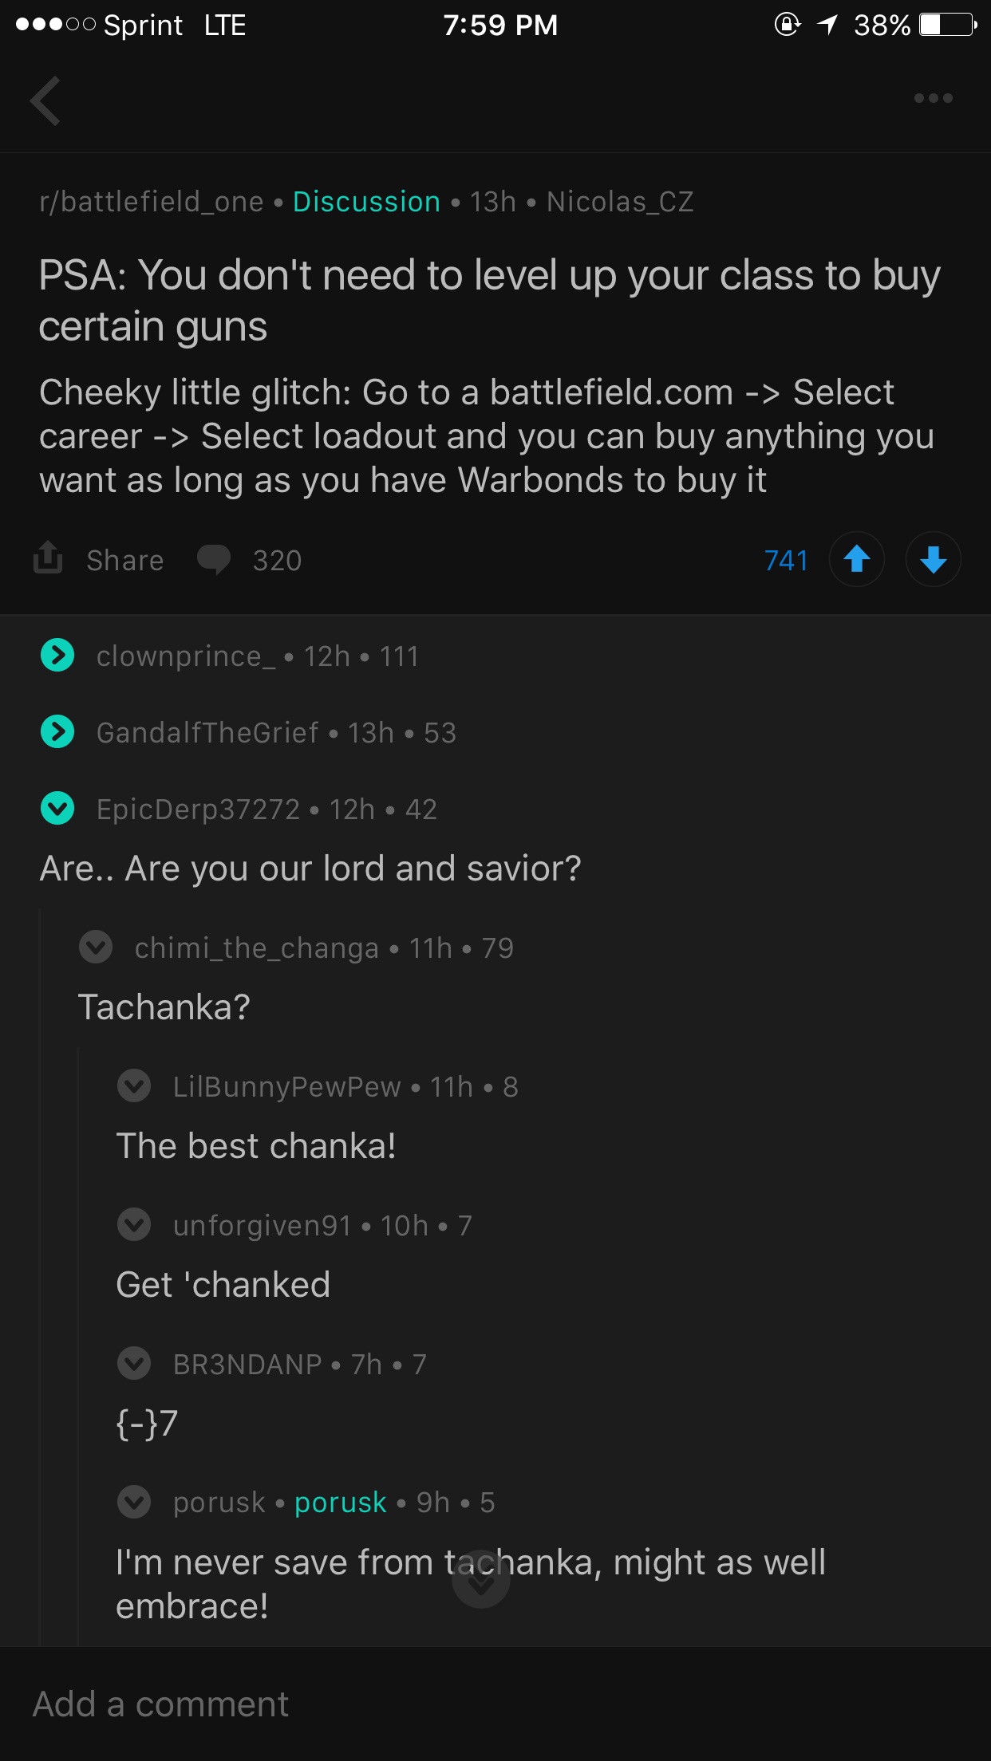Focus the Add a comment field
The image size is (991, 1761).
point(495,1704)
